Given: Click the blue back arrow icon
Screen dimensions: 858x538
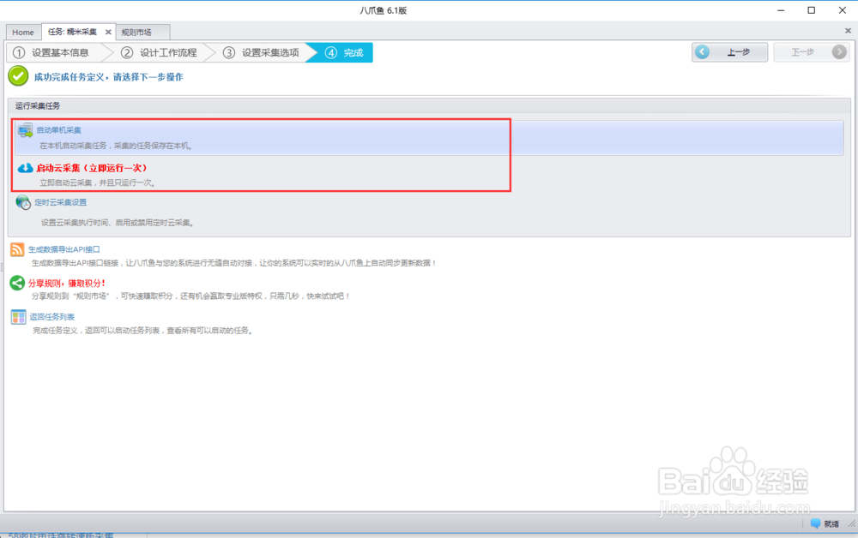Looking at the screenshot, I should tap(702, 52).
